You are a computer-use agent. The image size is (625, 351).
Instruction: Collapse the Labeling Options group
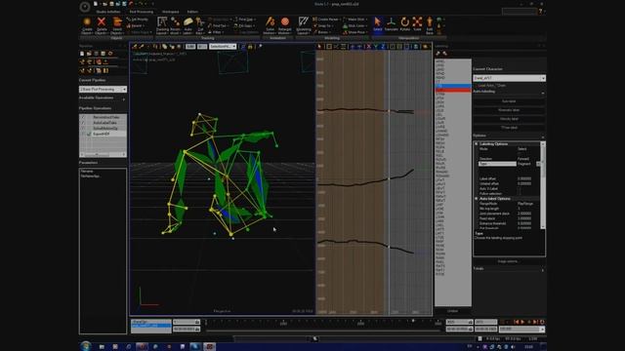[477, 143]
